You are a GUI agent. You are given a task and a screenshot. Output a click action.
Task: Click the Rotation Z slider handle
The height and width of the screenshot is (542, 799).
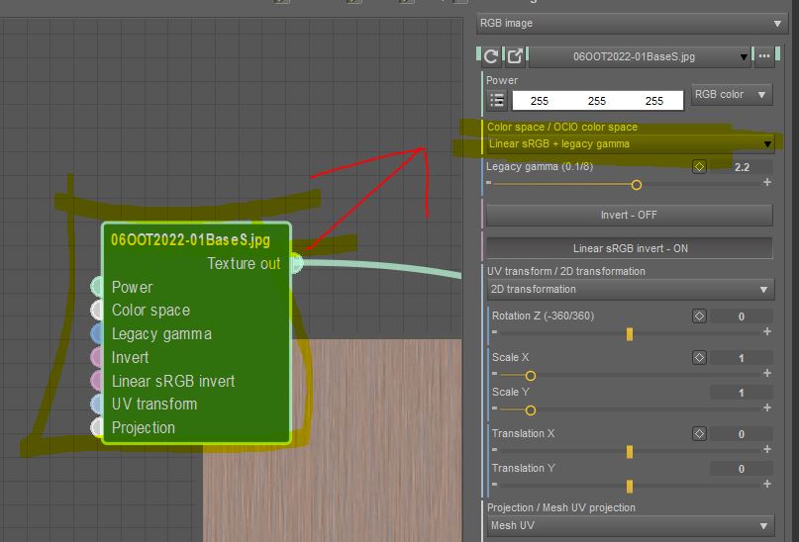point(630,334)
